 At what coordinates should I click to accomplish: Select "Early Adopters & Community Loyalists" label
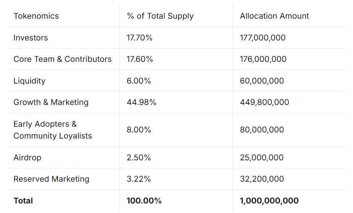coord(53,130)
